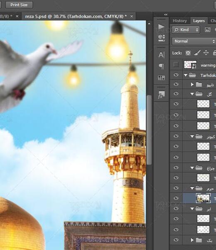
Task: Collapse the چراغ group
Action: click(x=192, y=168)
